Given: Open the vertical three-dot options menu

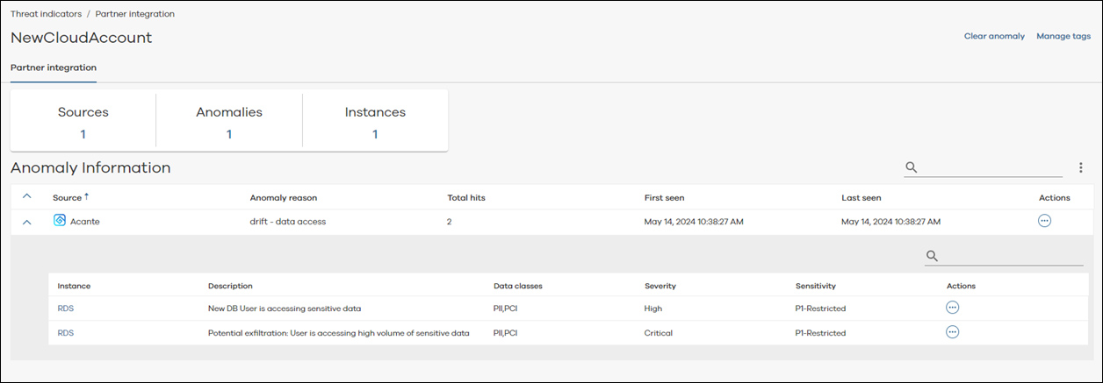Looking at the screenshot, I should coord(1081,167).
